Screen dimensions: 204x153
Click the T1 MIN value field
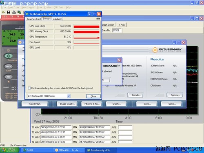[94, 127]
